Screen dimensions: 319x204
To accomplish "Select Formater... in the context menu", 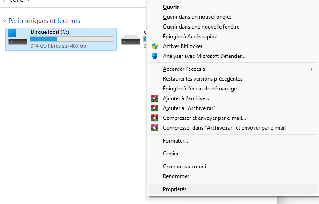I will coord(233,141).
